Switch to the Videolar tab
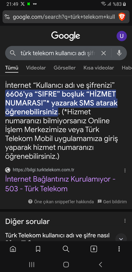Screen dimensions: 132x272 (x=36, y=68)
